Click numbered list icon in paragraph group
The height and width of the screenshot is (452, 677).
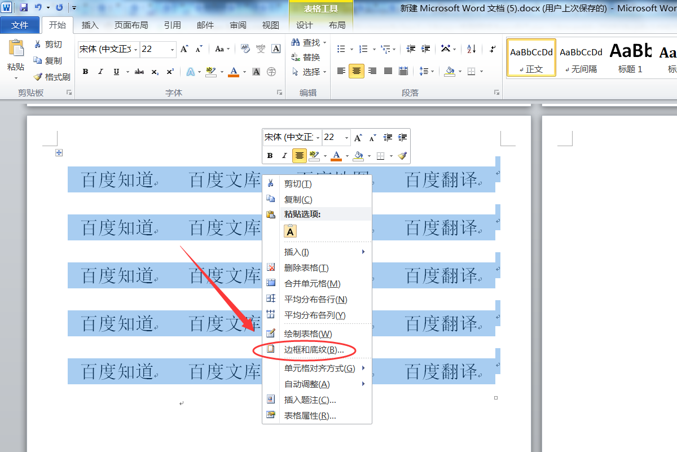pos(363,49)
